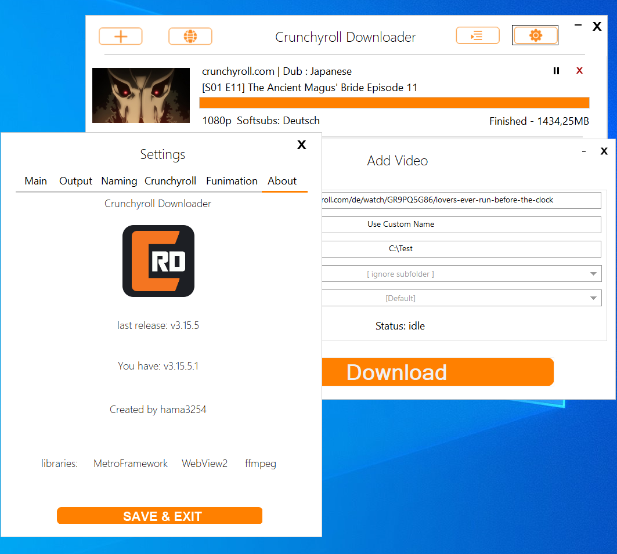Viewport: 617px width, 554px height.
Task: Open the Funimation settings tab
Action: (232, 181)
